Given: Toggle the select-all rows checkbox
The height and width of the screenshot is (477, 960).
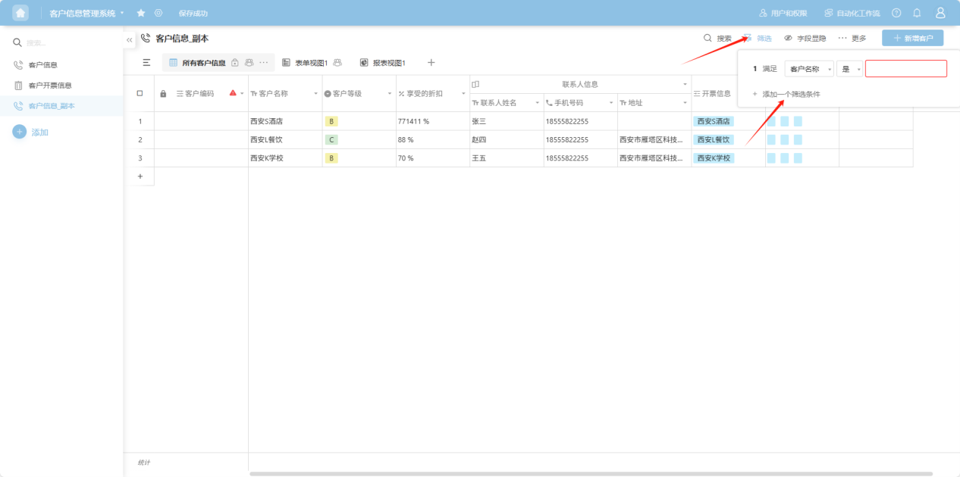Looking at the screenshot, I should click(x=140, y=93).
